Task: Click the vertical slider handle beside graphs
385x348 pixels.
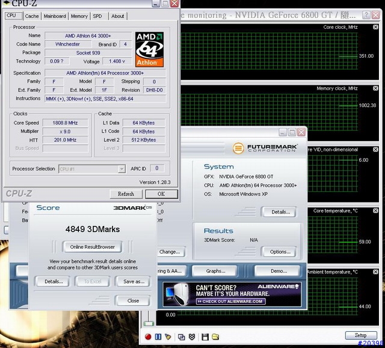Action: [149, 324]
